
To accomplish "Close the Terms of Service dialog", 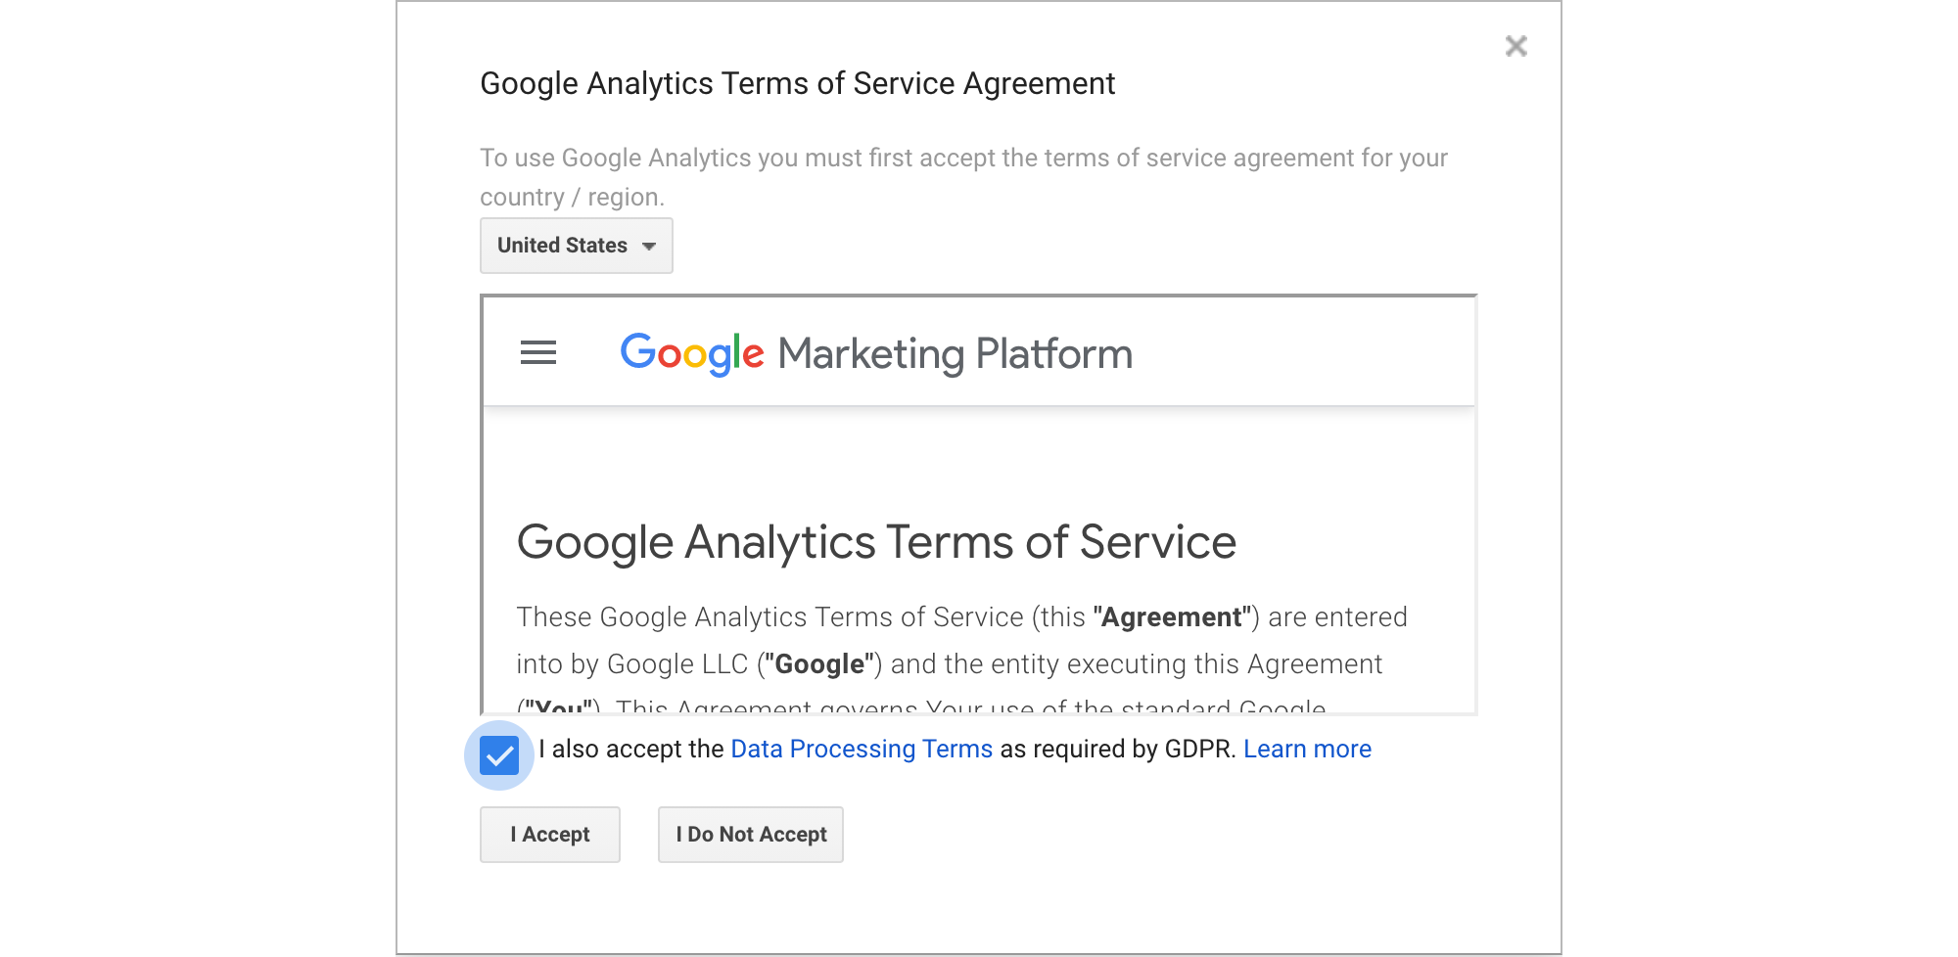I will pos(1515,46).
